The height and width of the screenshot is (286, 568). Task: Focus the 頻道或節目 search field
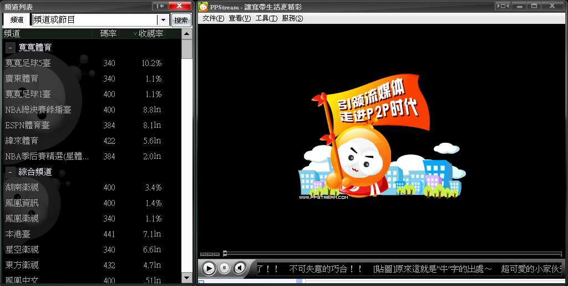pos(94,20)
